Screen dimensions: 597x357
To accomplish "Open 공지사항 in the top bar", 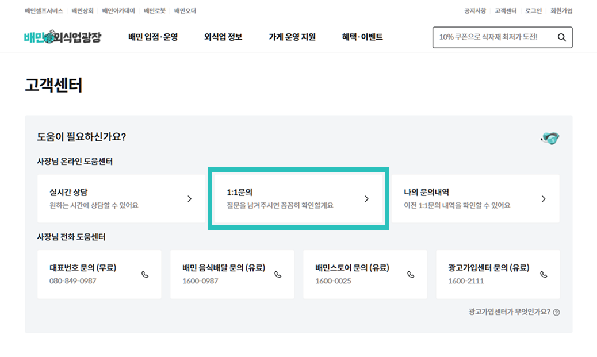I will [x=475, y=11].
